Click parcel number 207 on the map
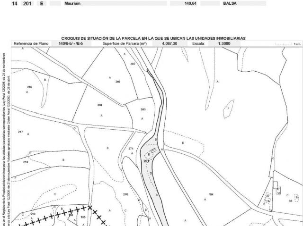This screenshot has height=226, width=303. point(133,64)
